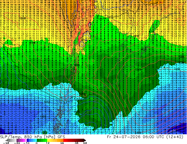This screenshot has width=187, height=144.
Task: Click the '1012' isobar label
Action: [79, 100]
